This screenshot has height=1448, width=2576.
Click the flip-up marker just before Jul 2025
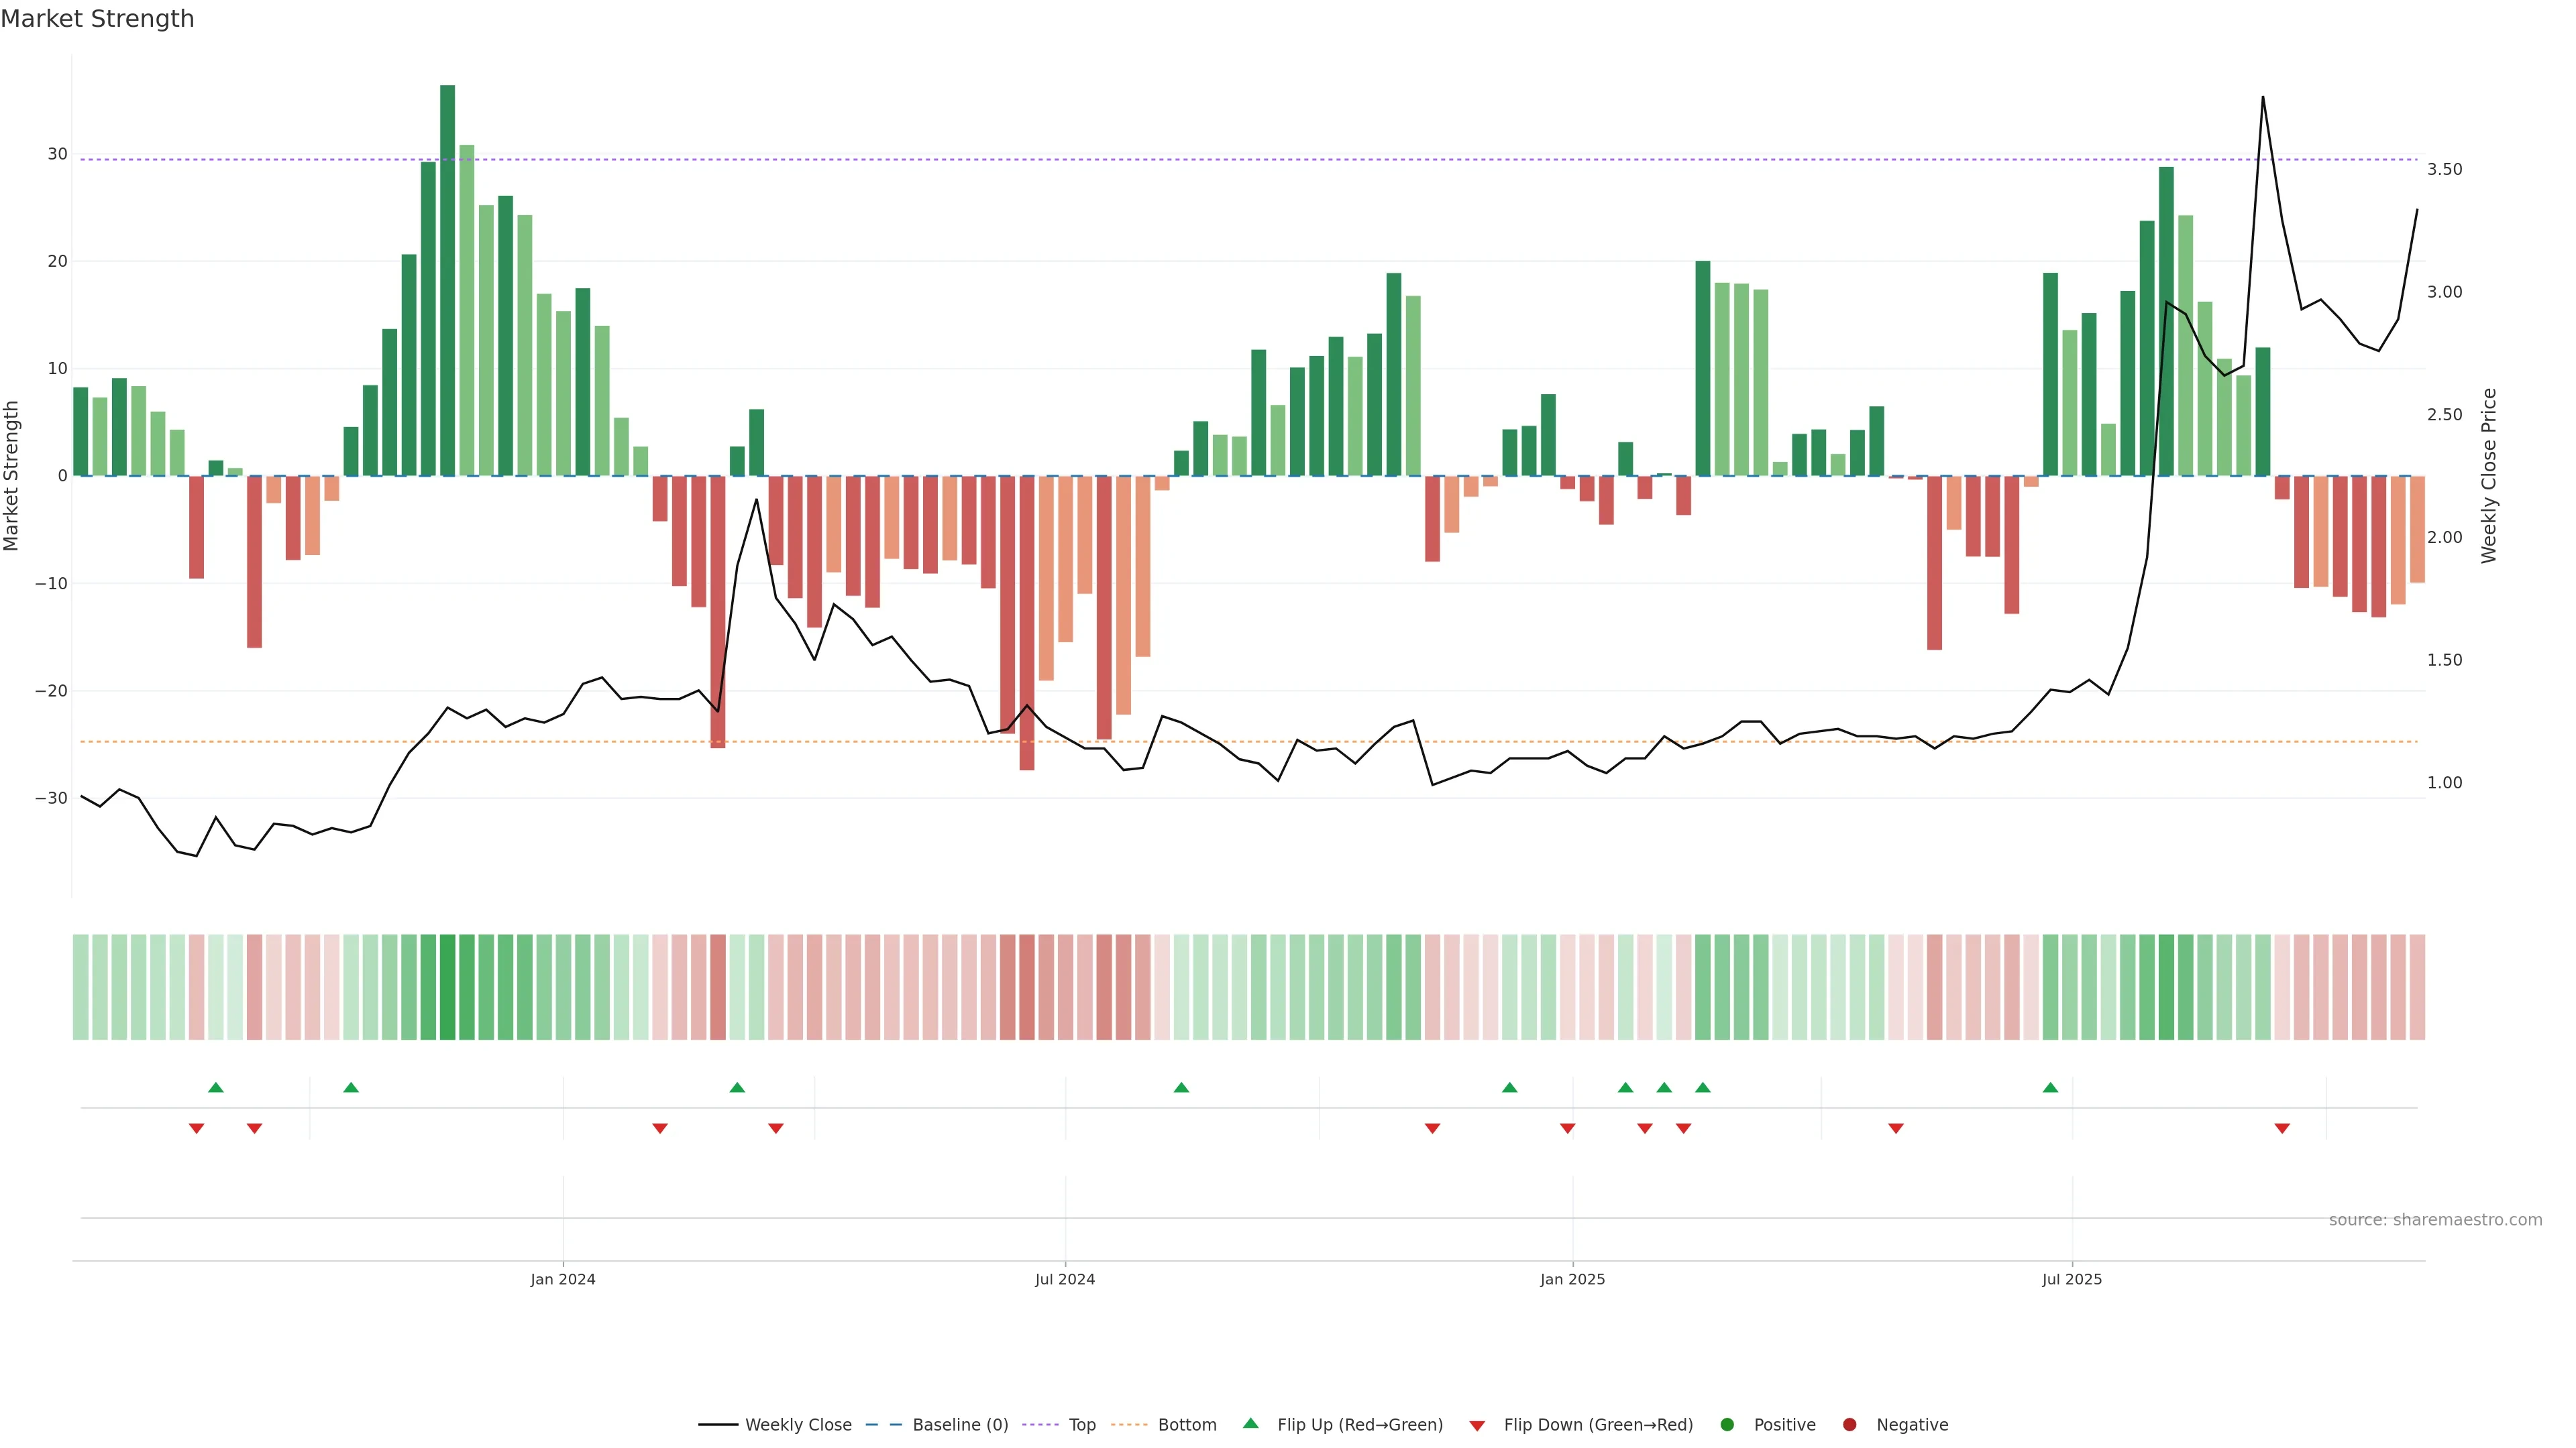[2050, 1087]
